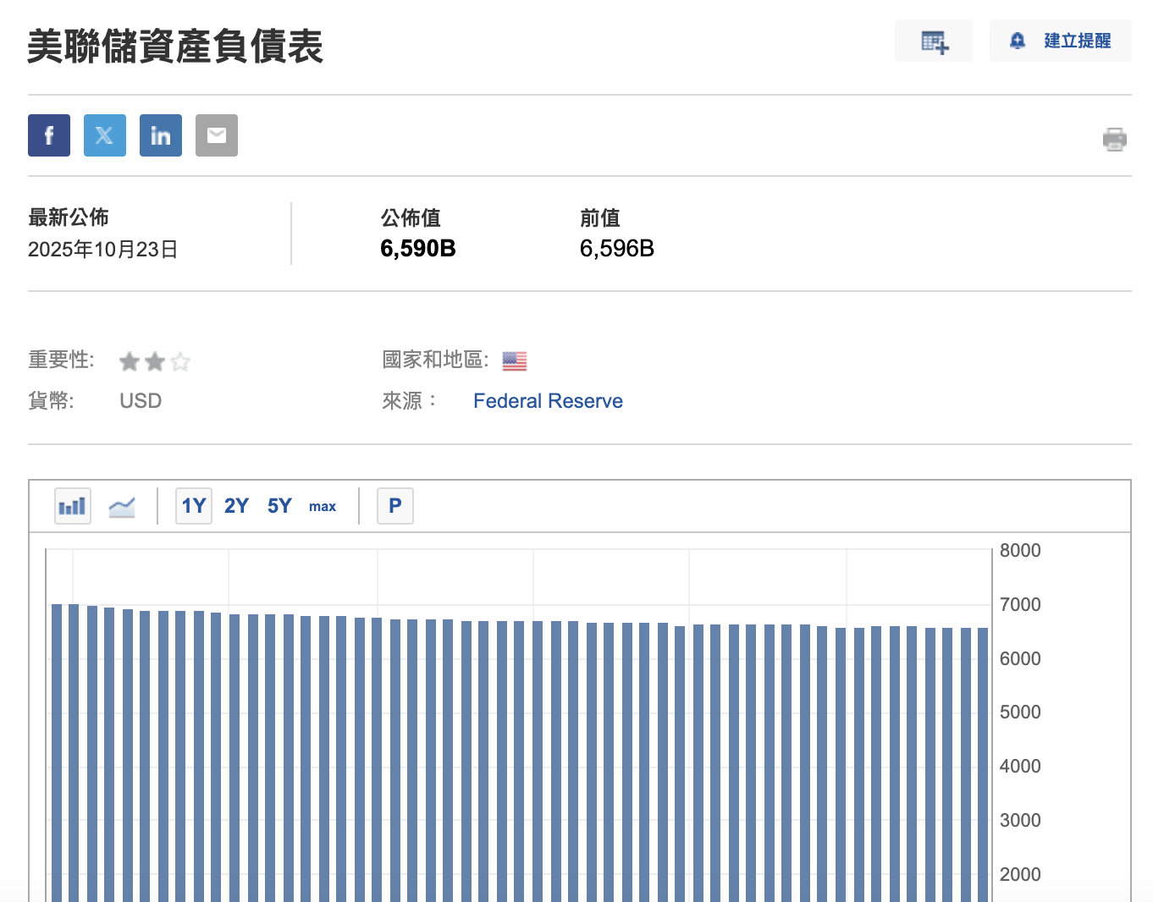Switch chart to line view
The width and height of the screenshot is (1153, 902).
pos(122,506)
